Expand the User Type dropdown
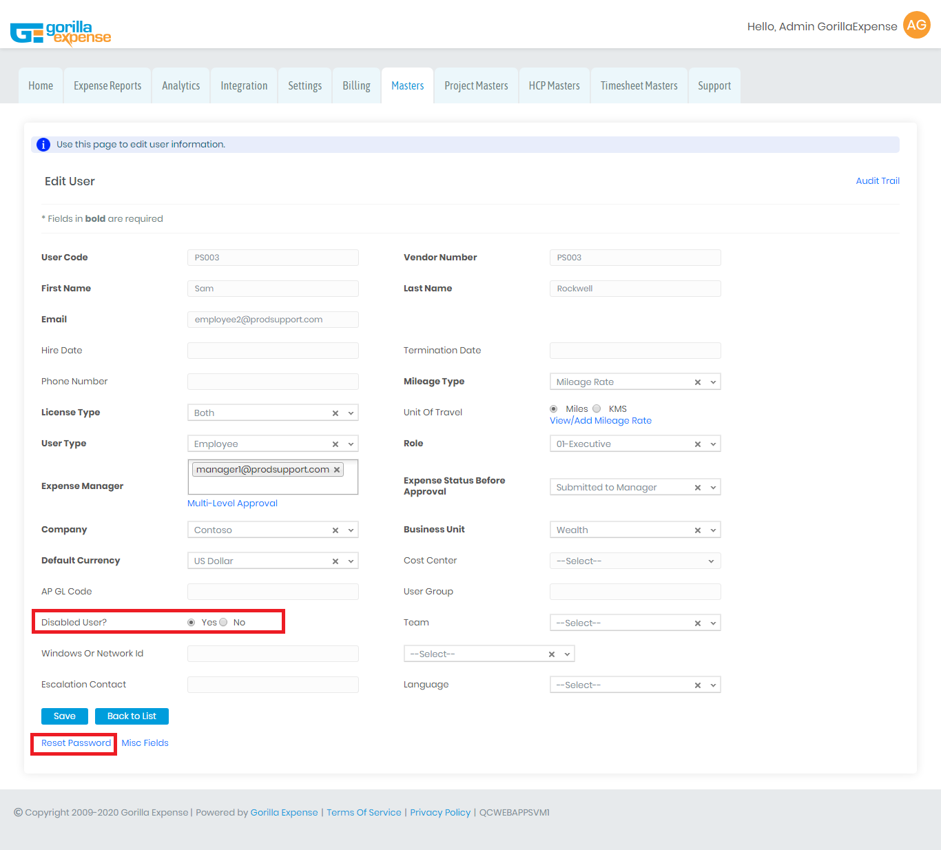The height and width of the screenshot is (850, 941). 351,444
